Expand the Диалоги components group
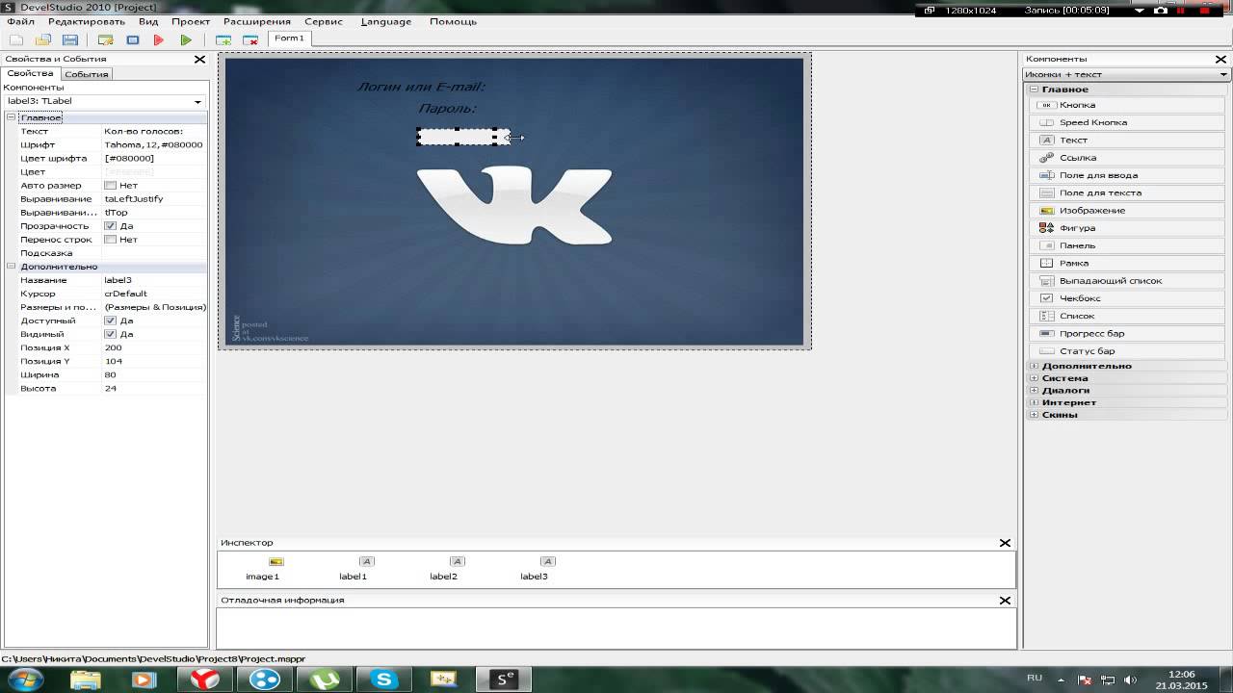Screen dimensions: 1233x693 tap(1034, 391)
